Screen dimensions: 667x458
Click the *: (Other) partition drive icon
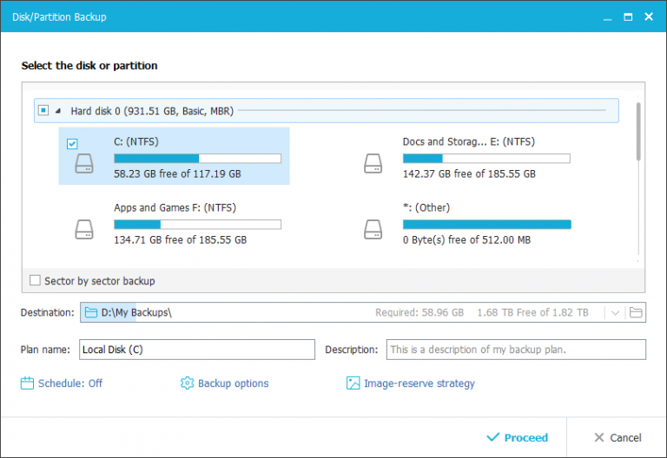[373, 230]
